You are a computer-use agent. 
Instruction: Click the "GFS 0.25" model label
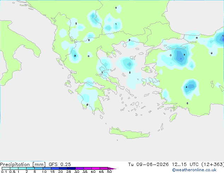click(60, 165)
